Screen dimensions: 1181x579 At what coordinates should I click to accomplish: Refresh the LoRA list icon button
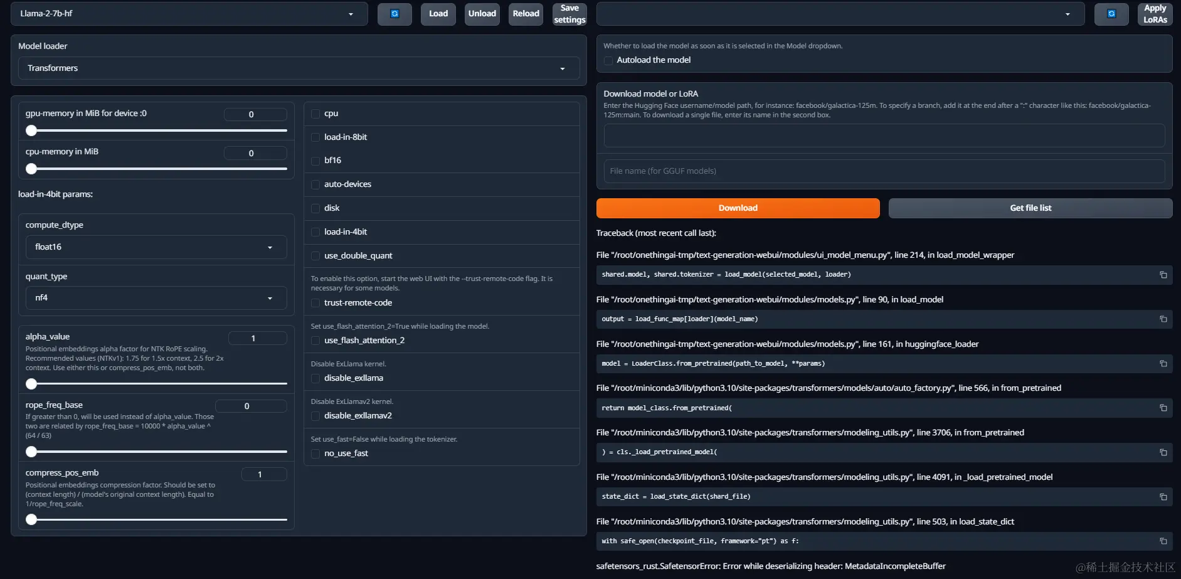(1111, 14)
